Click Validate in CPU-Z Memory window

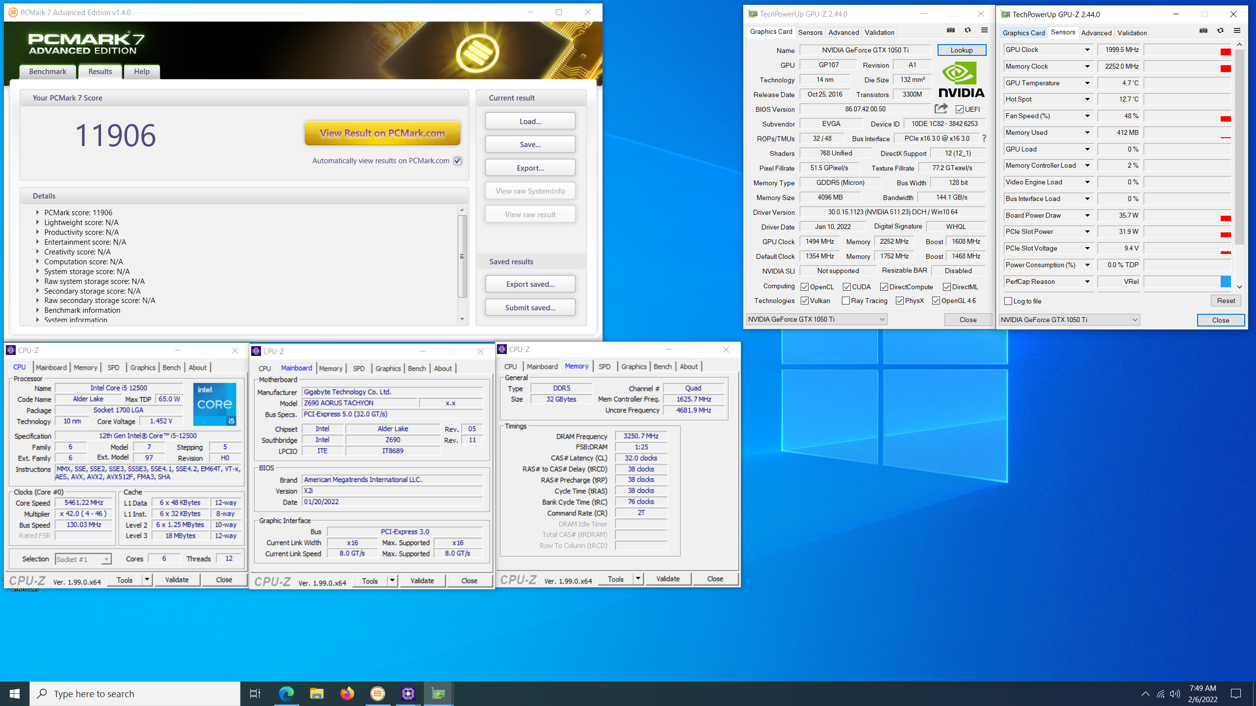point(668,579)
